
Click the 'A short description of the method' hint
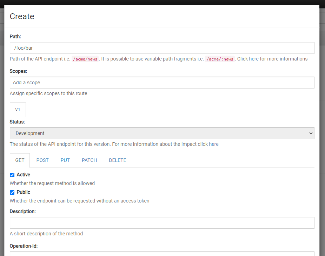click(x=46, y=234)
